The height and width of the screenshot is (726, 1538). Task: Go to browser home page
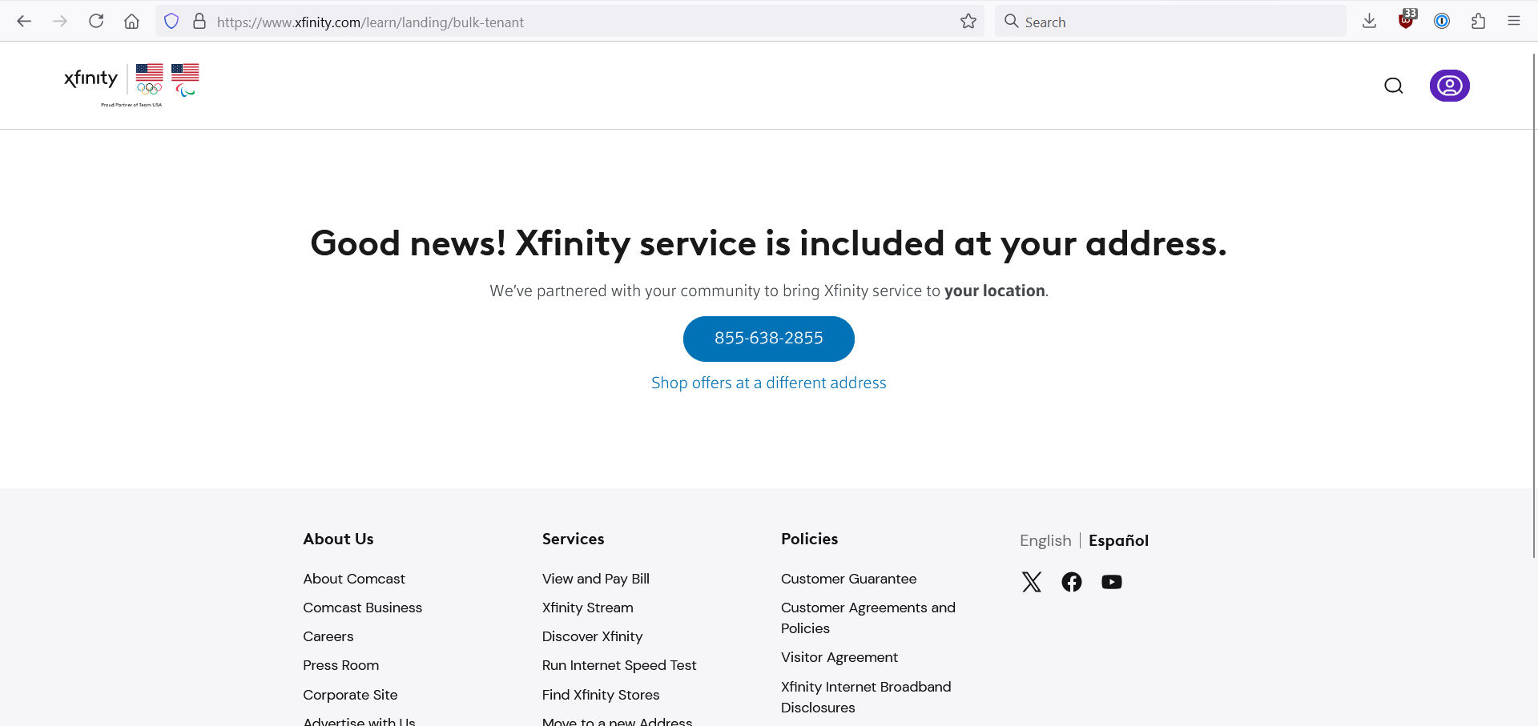coord(131,21)
